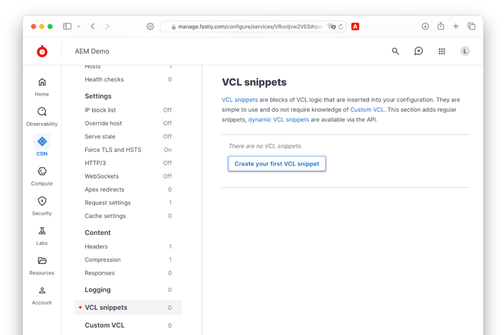The height and width of the screenshot is (335, 504).
Task: Open the app switcher grid icon
Action: point(442,51)
